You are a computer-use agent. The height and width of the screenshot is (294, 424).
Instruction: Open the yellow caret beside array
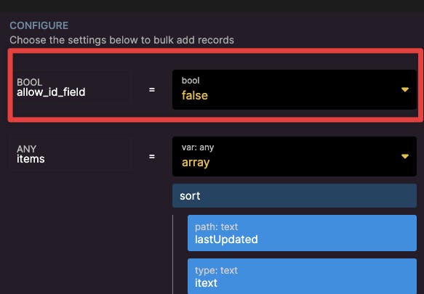pyautogui.click(x=405, y=156)
